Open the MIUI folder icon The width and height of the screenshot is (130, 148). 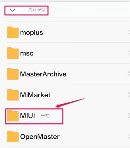tap(13, 116)
